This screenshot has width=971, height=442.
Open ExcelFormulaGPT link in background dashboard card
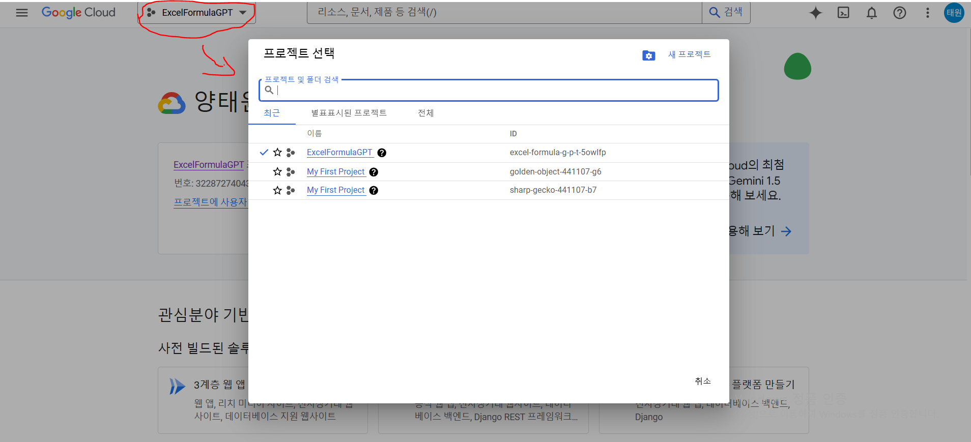(x=209, y=165)
